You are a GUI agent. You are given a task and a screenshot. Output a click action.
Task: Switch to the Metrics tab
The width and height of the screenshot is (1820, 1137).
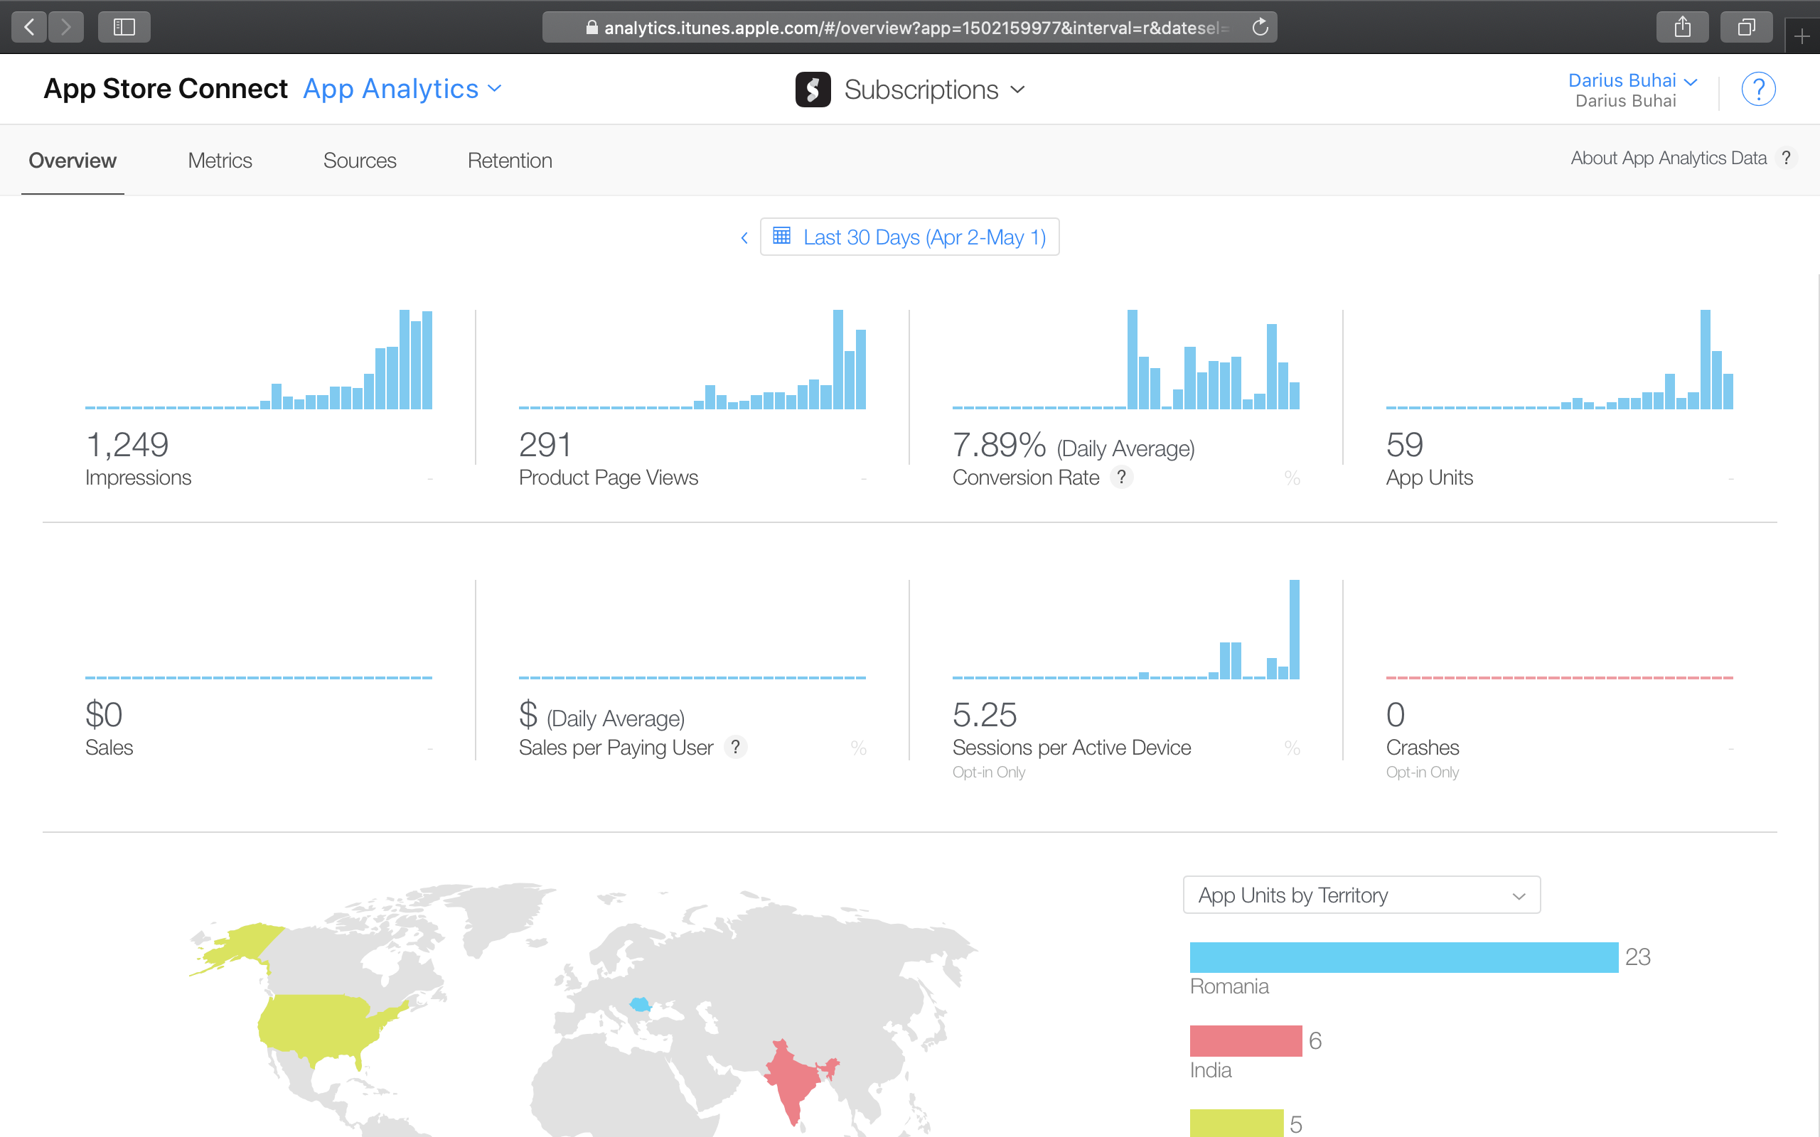[x=220, y=160]
